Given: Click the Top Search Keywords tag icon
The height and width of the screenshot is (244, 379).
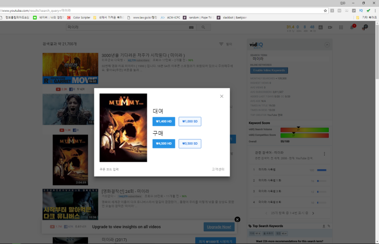Looking at the screenshot, I should [x=250, y=226].
